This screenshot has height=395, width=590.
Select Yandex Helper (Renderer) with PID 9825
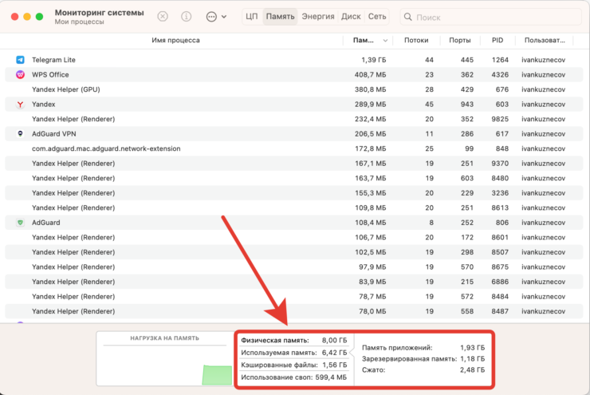(x=294, y=119)
